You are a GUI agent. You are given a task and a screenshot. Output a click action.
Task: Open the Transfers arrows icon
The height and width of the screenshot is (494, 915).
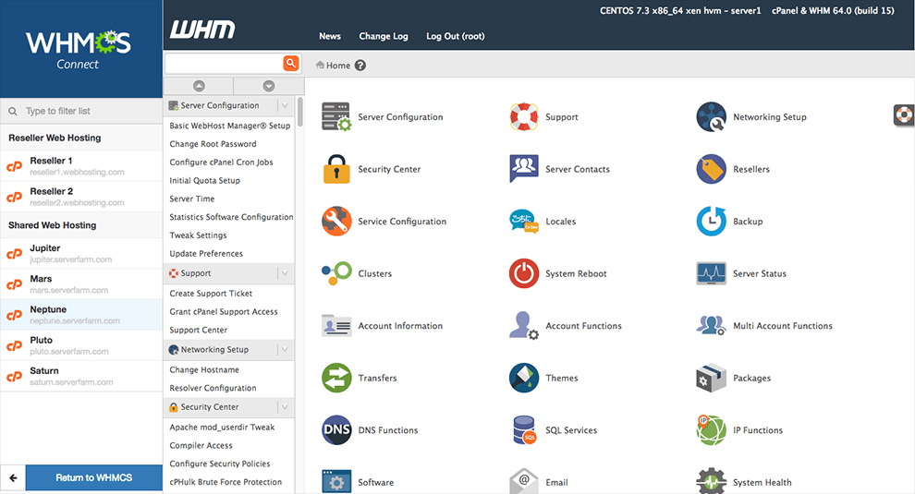pos(336,378)
